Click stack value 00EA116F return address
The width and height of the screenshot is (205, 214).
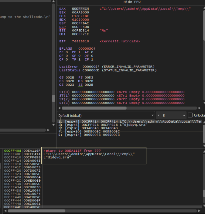coord(32,151)
